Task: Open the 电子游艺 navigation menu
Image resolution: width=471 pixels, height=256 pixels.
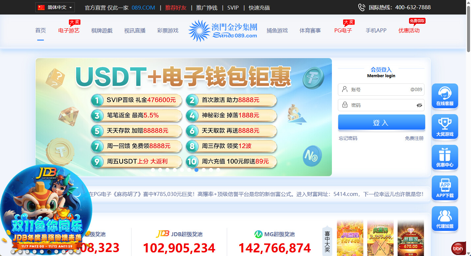Action: 69,31
